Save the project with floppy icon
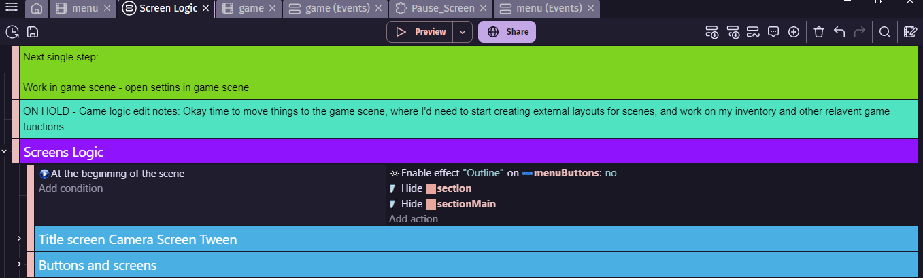923x278 pixels. tap(33, 32)
